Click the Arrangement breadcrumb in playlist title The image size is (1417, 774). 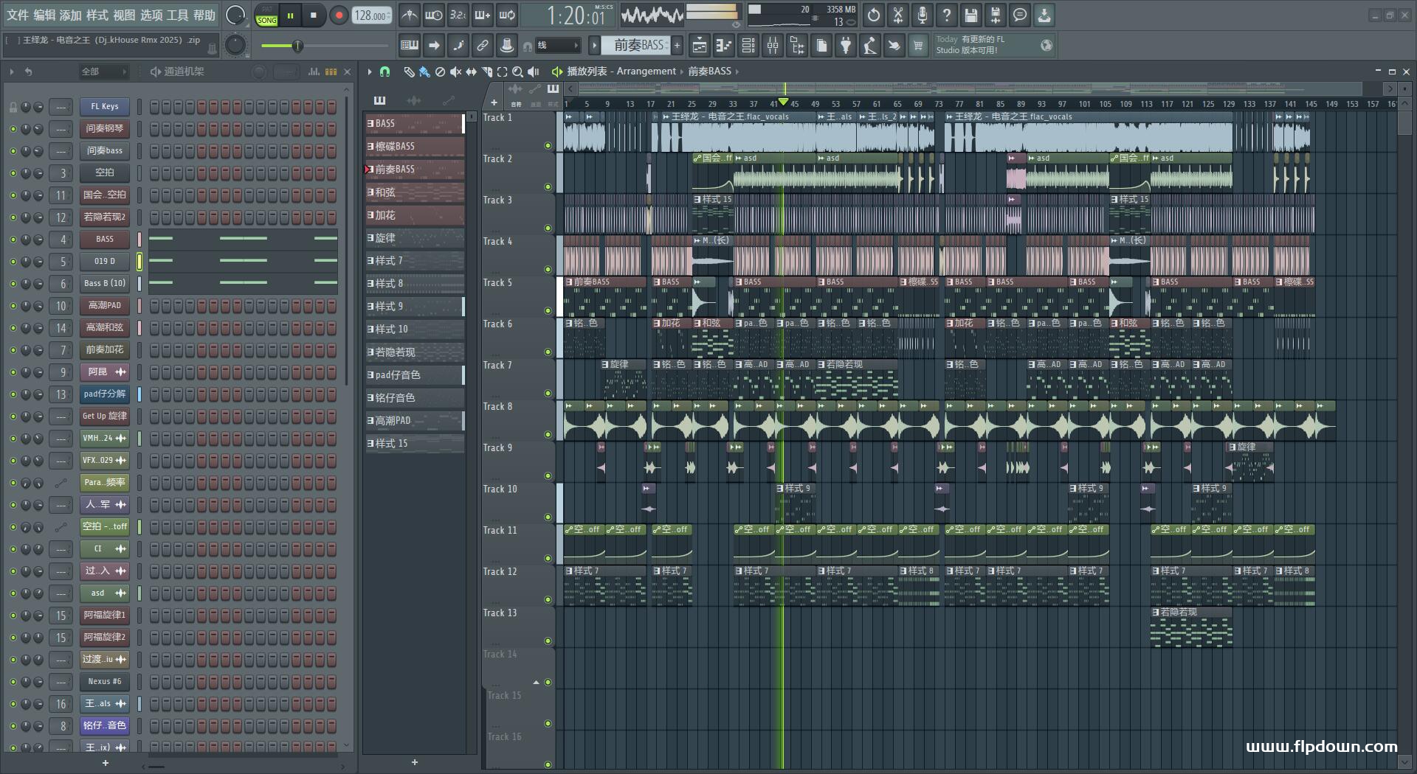pos(646,72)
